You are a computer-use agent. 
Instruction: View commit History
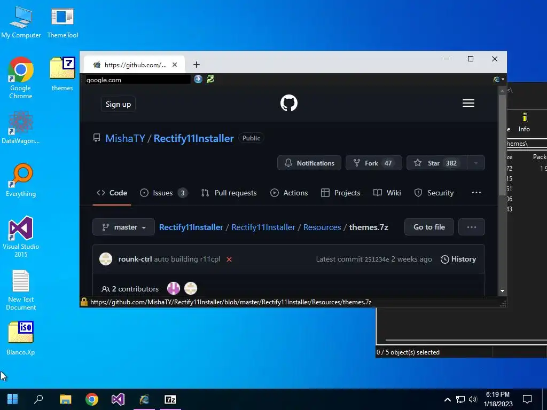tap(458, 259)
